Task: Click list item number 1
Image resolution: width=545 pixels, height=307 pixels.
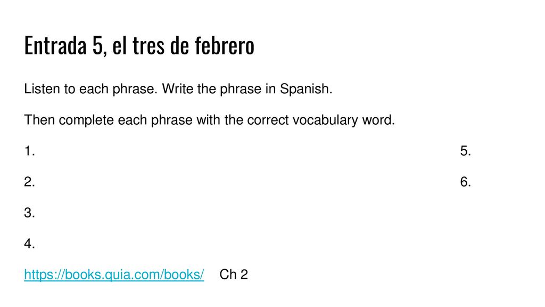Action: 30,151
